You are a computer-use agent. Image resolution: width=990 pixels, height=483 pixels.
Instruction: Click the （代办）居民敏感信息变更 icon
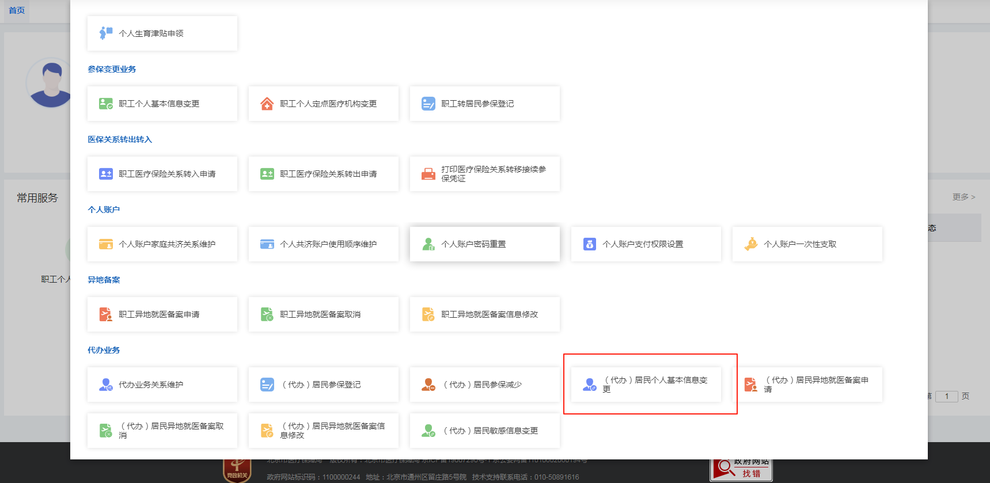coord(428,430)
